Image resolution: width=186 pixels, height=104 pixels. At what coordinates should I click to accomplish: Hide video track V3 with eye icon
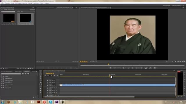coord(55,80)
